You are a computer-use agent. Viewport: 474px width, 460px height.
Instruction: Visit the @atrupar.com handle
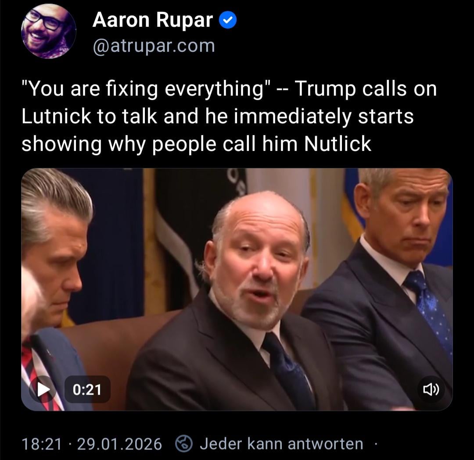pos(154,46)
